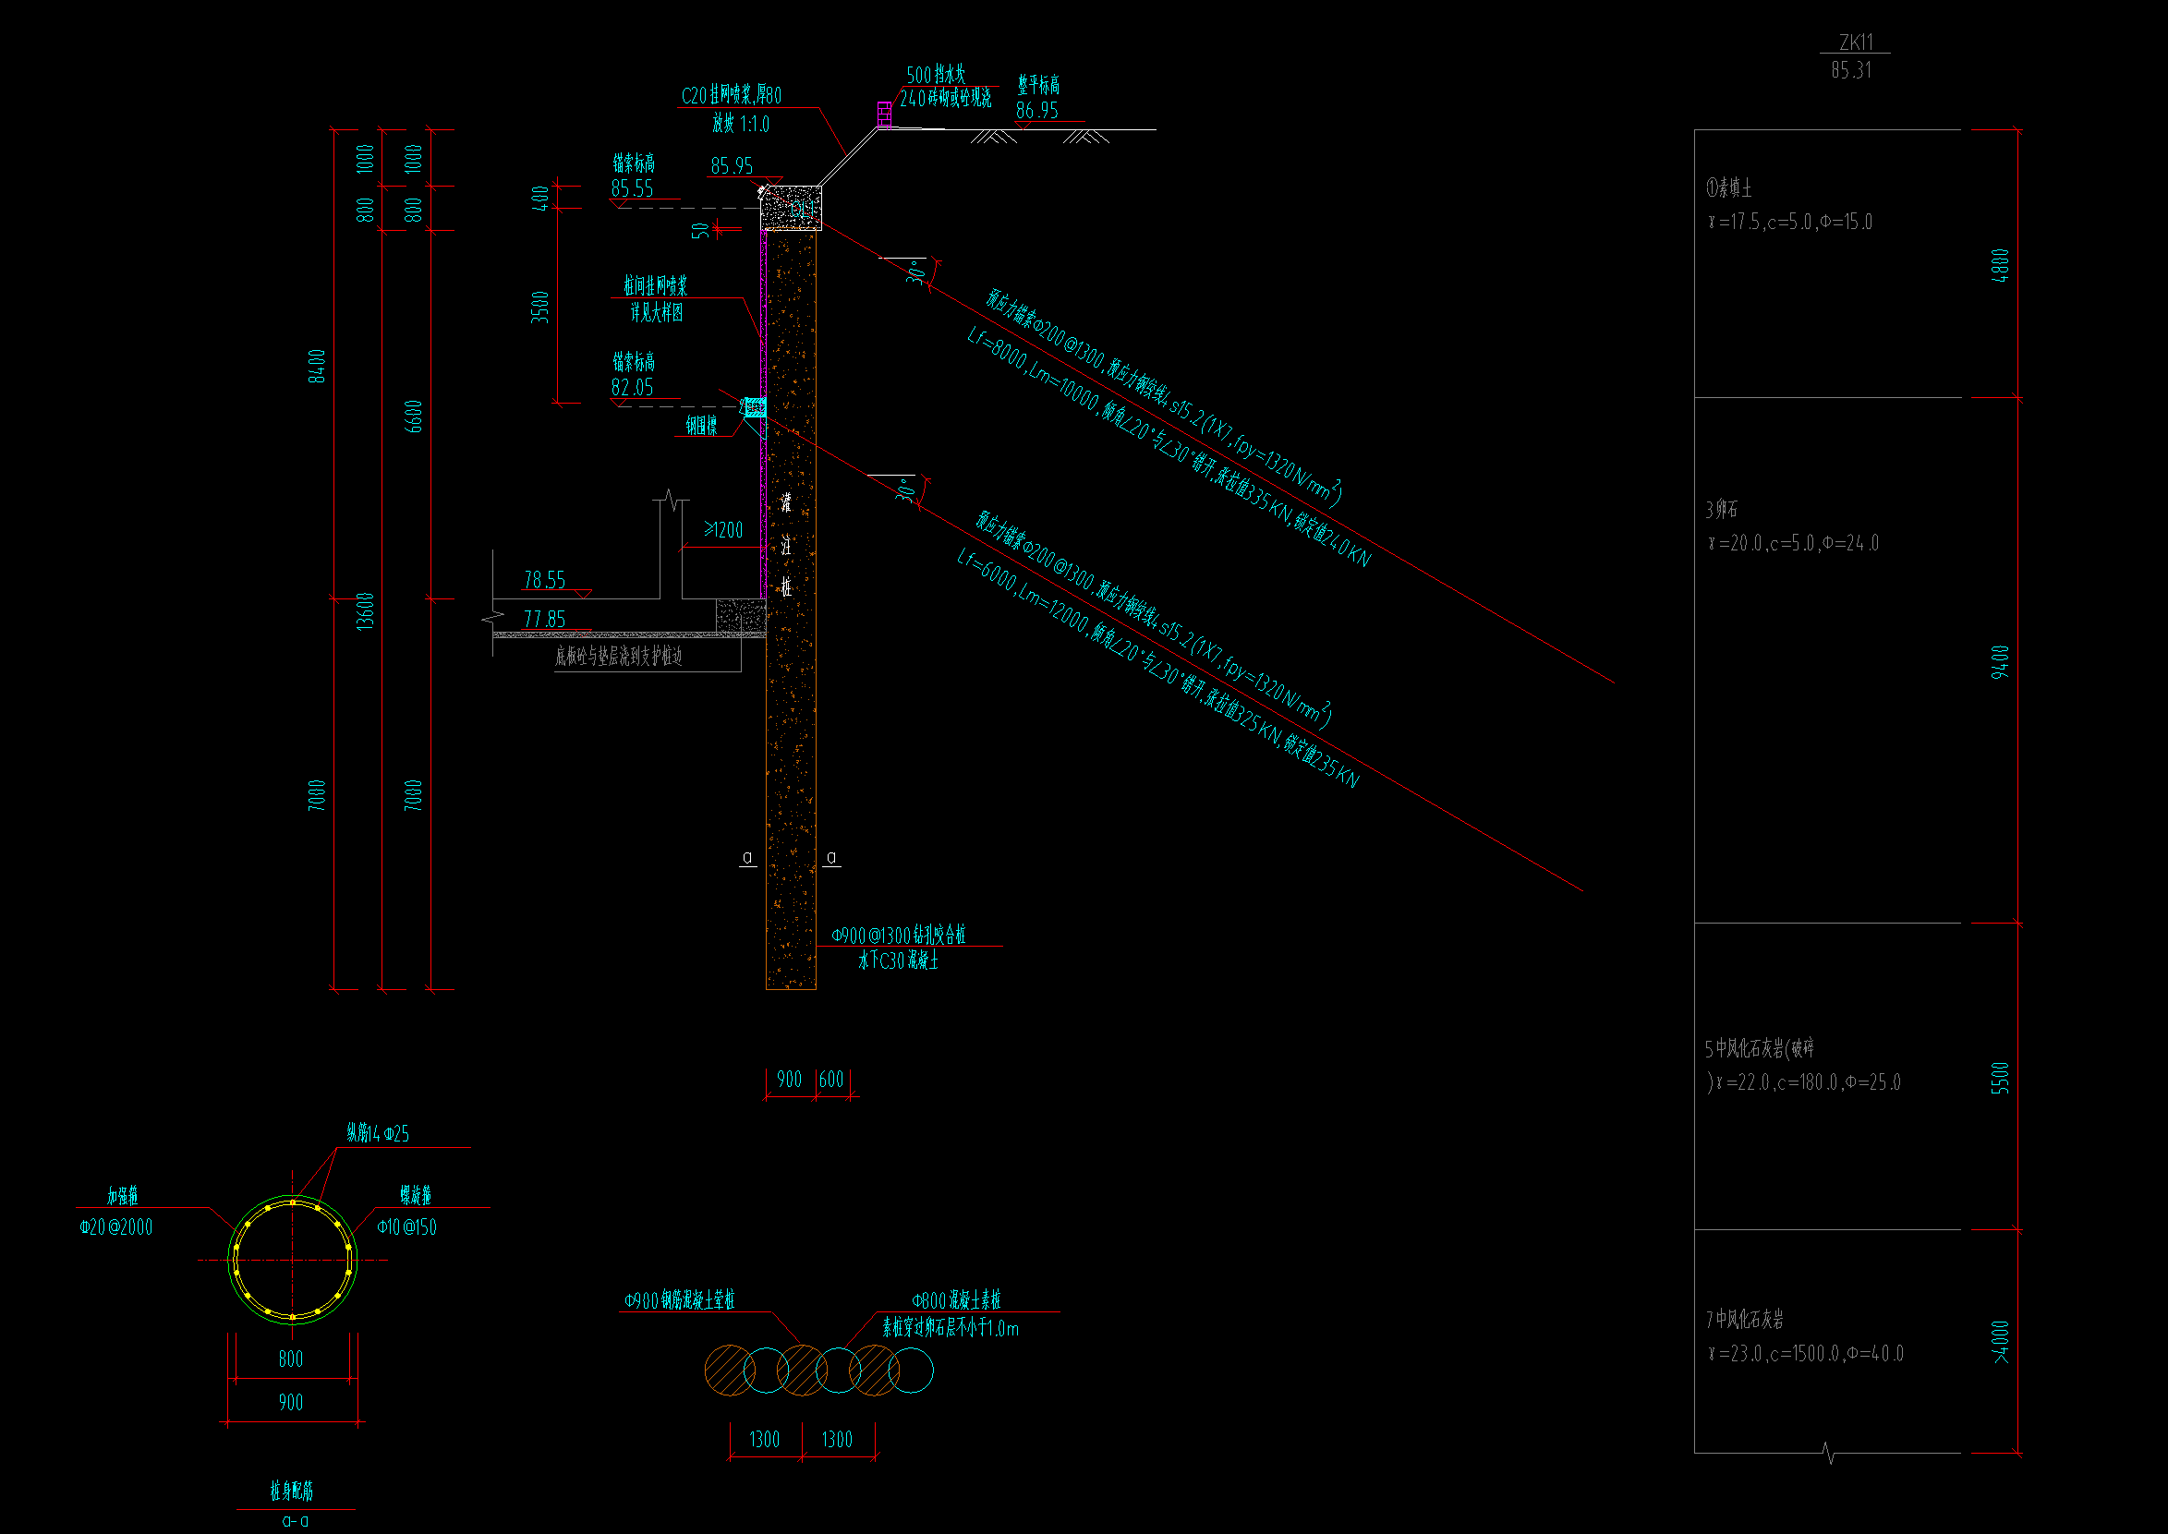Select the label "Φ900 钢筋混凝土荤桩"
This screenshot has width=2168, height=1534.
679,1300
